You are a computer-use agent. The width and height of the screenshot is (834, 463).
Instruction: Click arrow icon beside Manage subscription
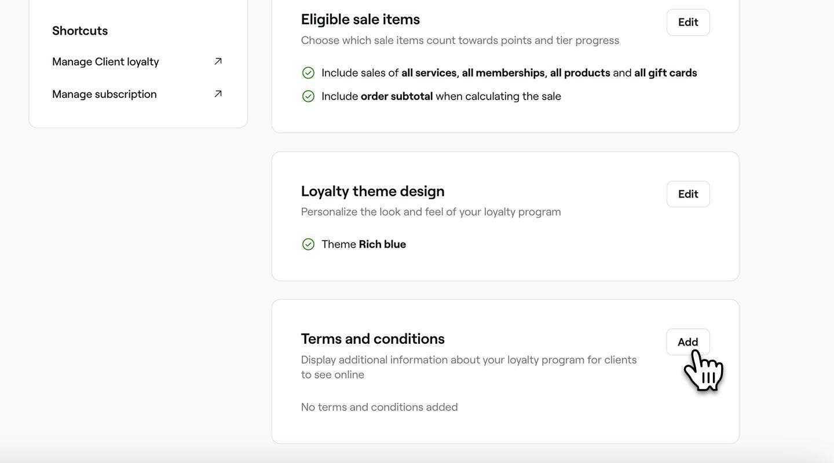tap(218, 94)
